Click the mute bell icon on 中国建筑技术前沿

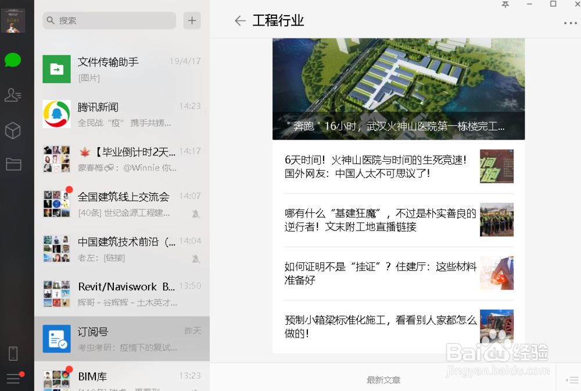[x=196, y=258]
